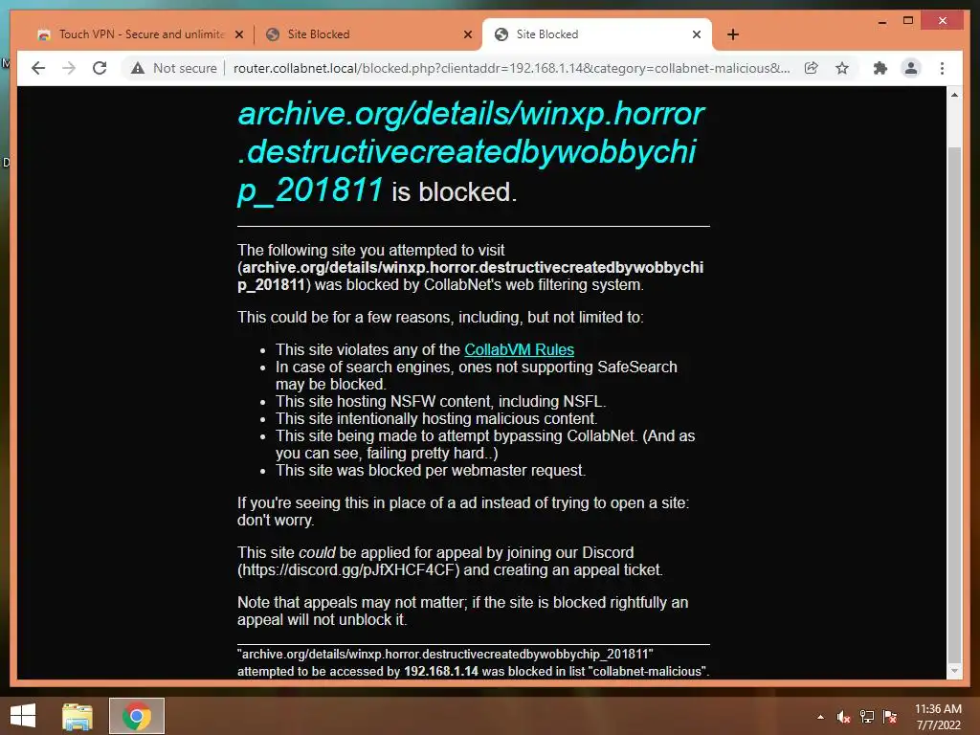Click the Chrome taskbar icon
This screenshot has height=735, width=980.
137,716
